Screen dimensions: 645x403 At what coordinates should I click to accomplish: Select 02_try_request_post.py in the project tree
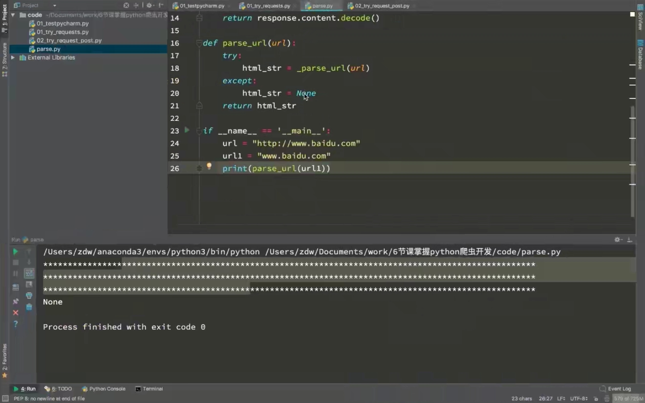click(69, 40)
